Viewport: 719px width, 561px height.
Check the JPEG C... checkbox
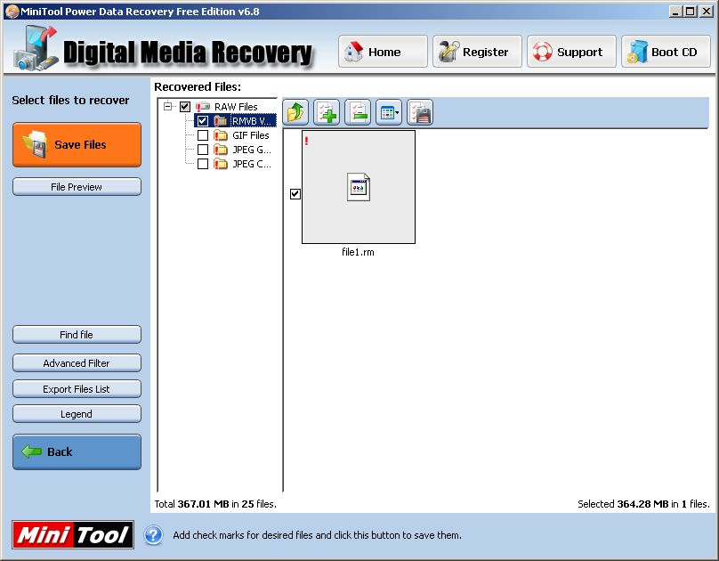click(203, 164)
